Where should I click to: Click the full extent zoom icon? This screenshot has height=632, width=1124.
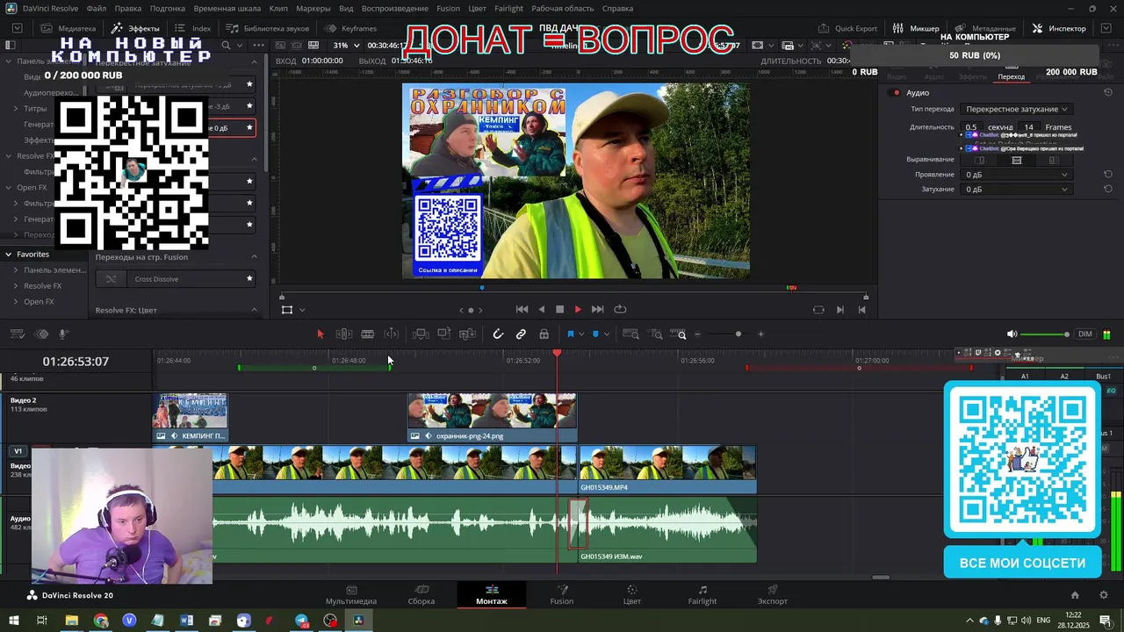(x=630, y=334)
